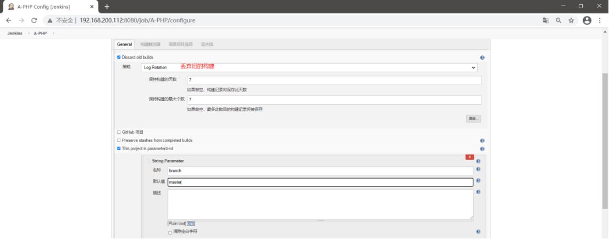Reload the page with refresh icon

click(34, 20)
